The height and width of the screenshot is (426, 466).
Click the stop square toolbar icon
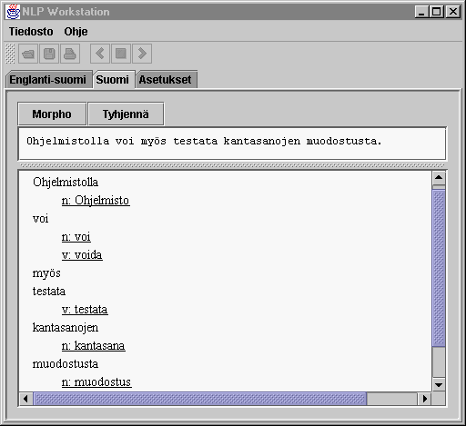point(121,54)
